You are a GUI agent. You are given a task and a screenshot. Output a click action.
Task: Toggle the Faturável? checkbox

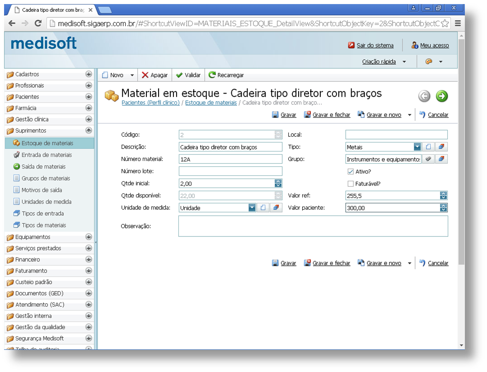(351, 184)
